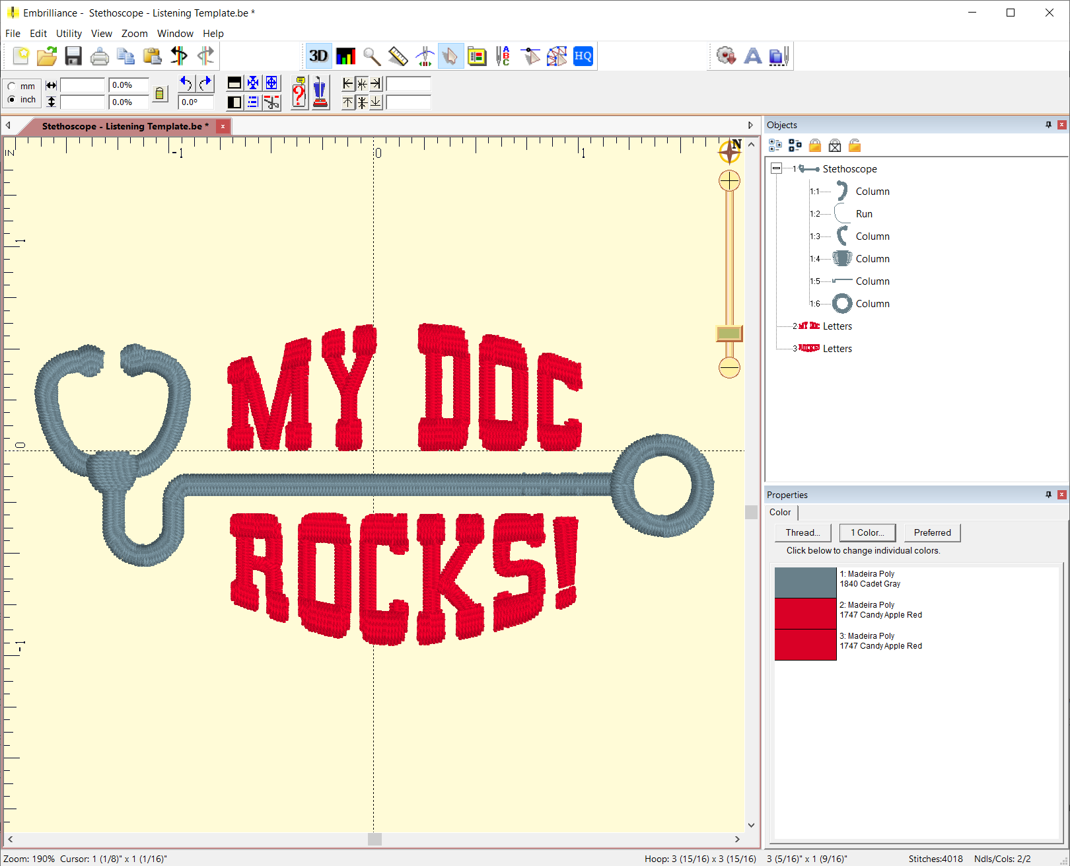
Task: Toggle the aspect ratio lock button
Action: point(160,93)
